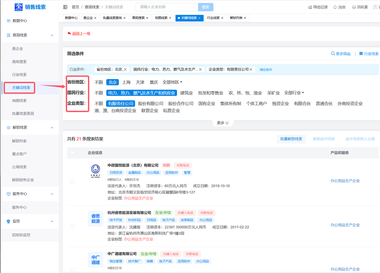Expand the 更多 filter options
Viewport: 380px width, 273px height.
coord(223,123)
